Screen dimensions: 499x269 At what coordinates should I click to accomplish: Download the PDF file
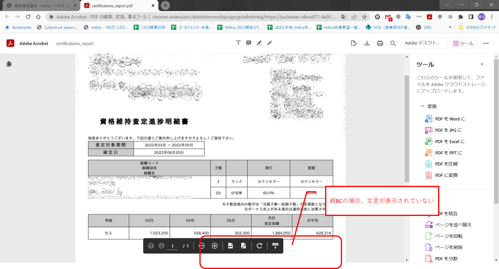(367, 43)
